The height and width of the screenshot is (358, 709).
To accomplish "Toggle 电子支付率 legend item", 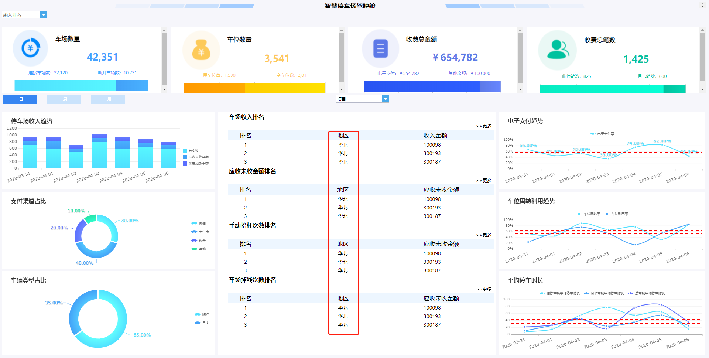I will 602,134.
